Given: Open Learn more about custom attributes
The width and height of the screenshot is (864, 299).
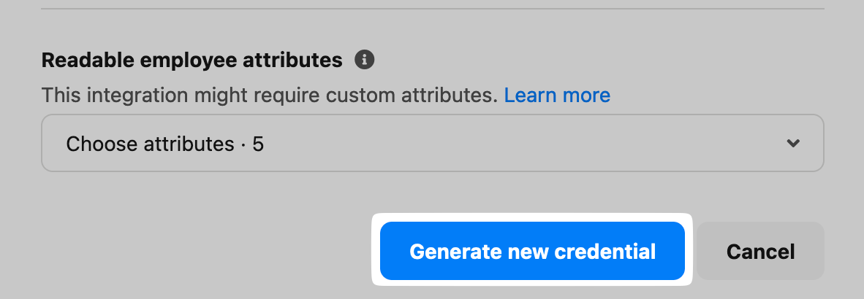Looking at the screenshot, I should 557,96.
